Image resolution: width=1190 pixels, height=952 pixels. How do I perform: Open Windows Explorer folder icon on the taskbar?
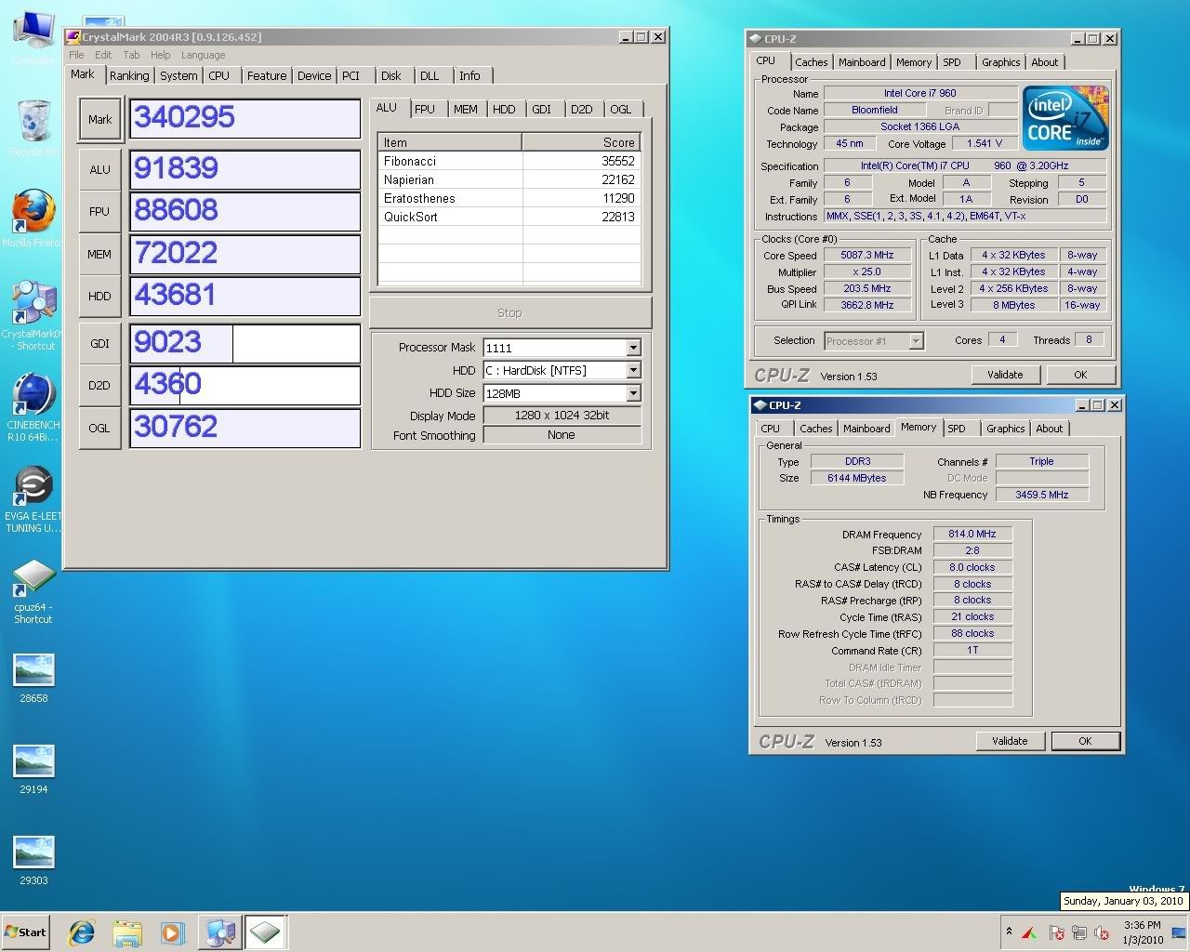(x=127, y=932)
